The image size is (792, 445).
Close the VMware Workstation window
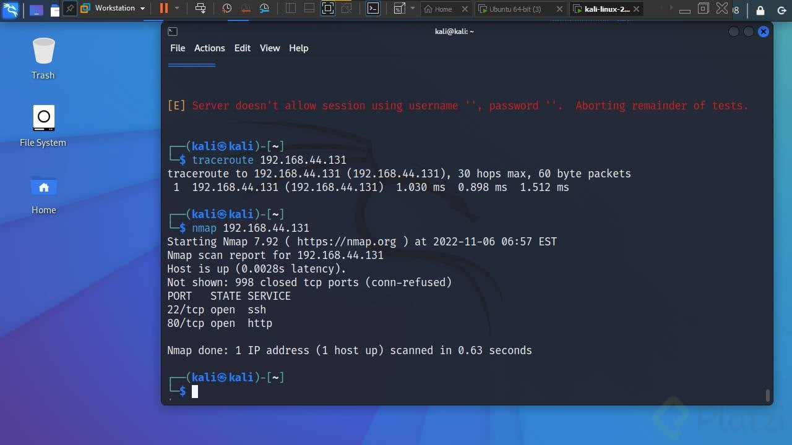[722, 8]
